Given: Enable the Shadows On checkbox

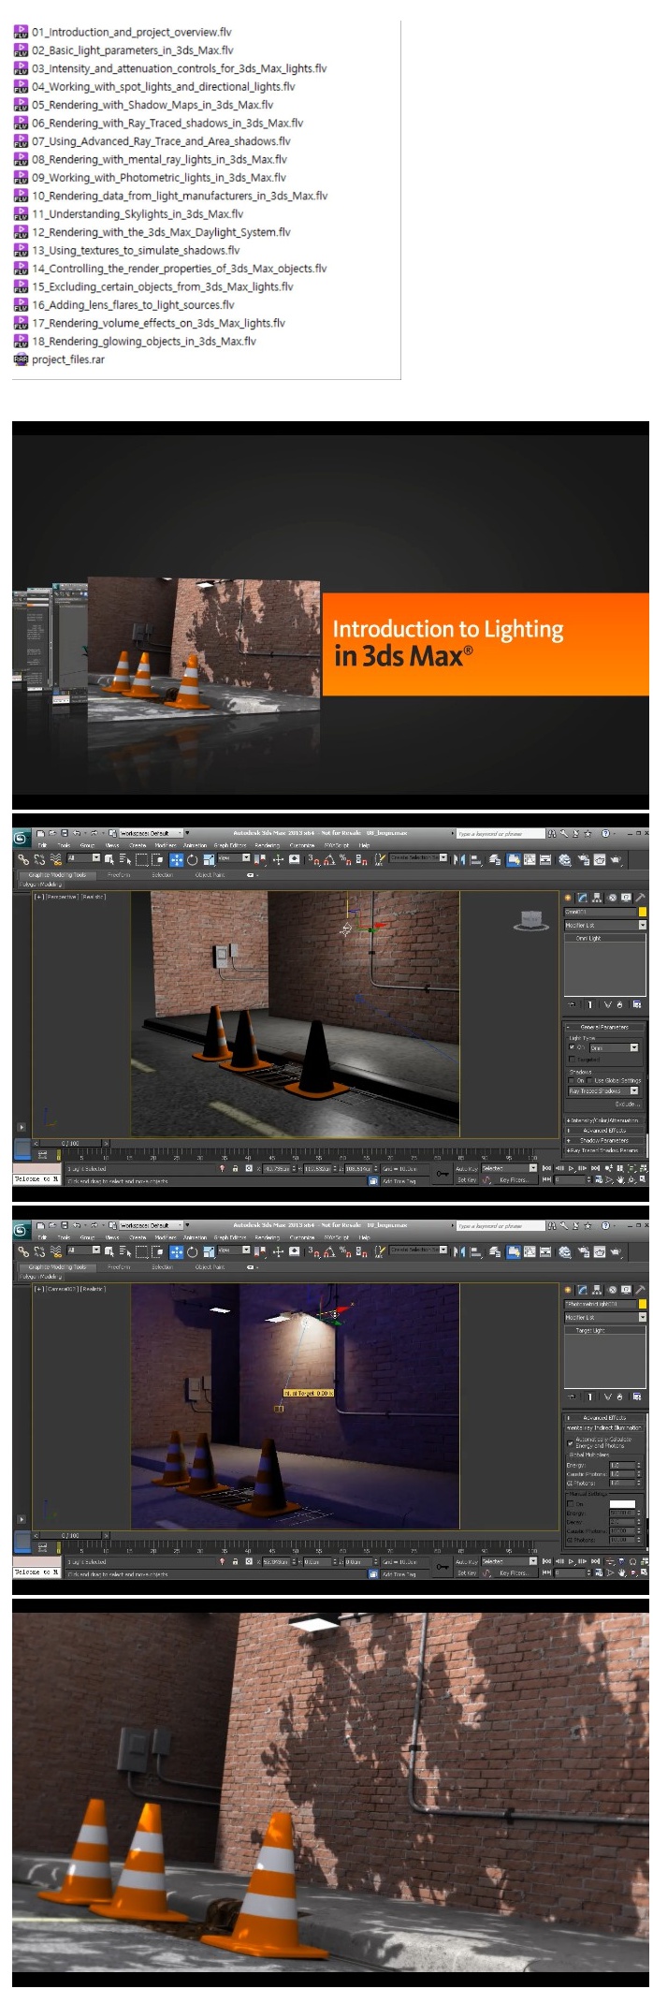Looking at the screenshot, I should [x=572, y=1080].
